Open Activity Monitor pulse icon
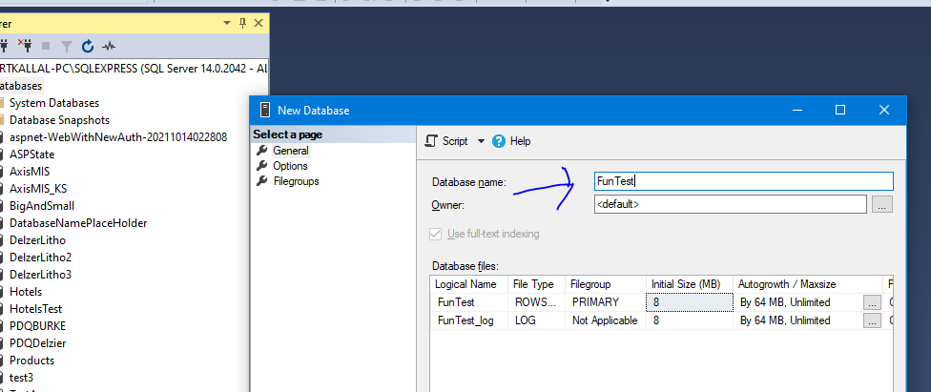 point(109,45)
